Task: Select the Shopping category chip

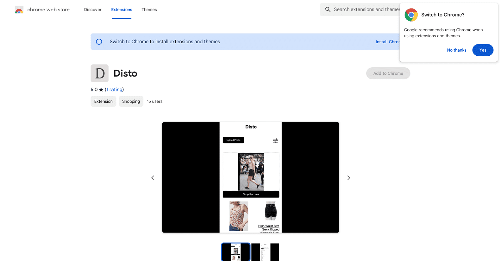Action: pos(131,101)
